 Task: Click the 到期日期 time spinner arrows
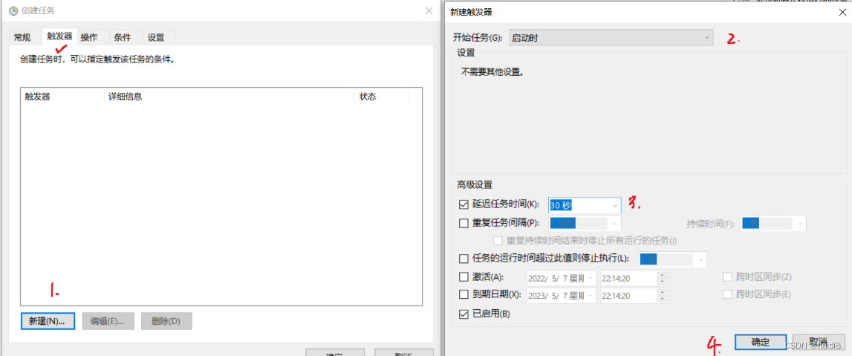point(663,296)
